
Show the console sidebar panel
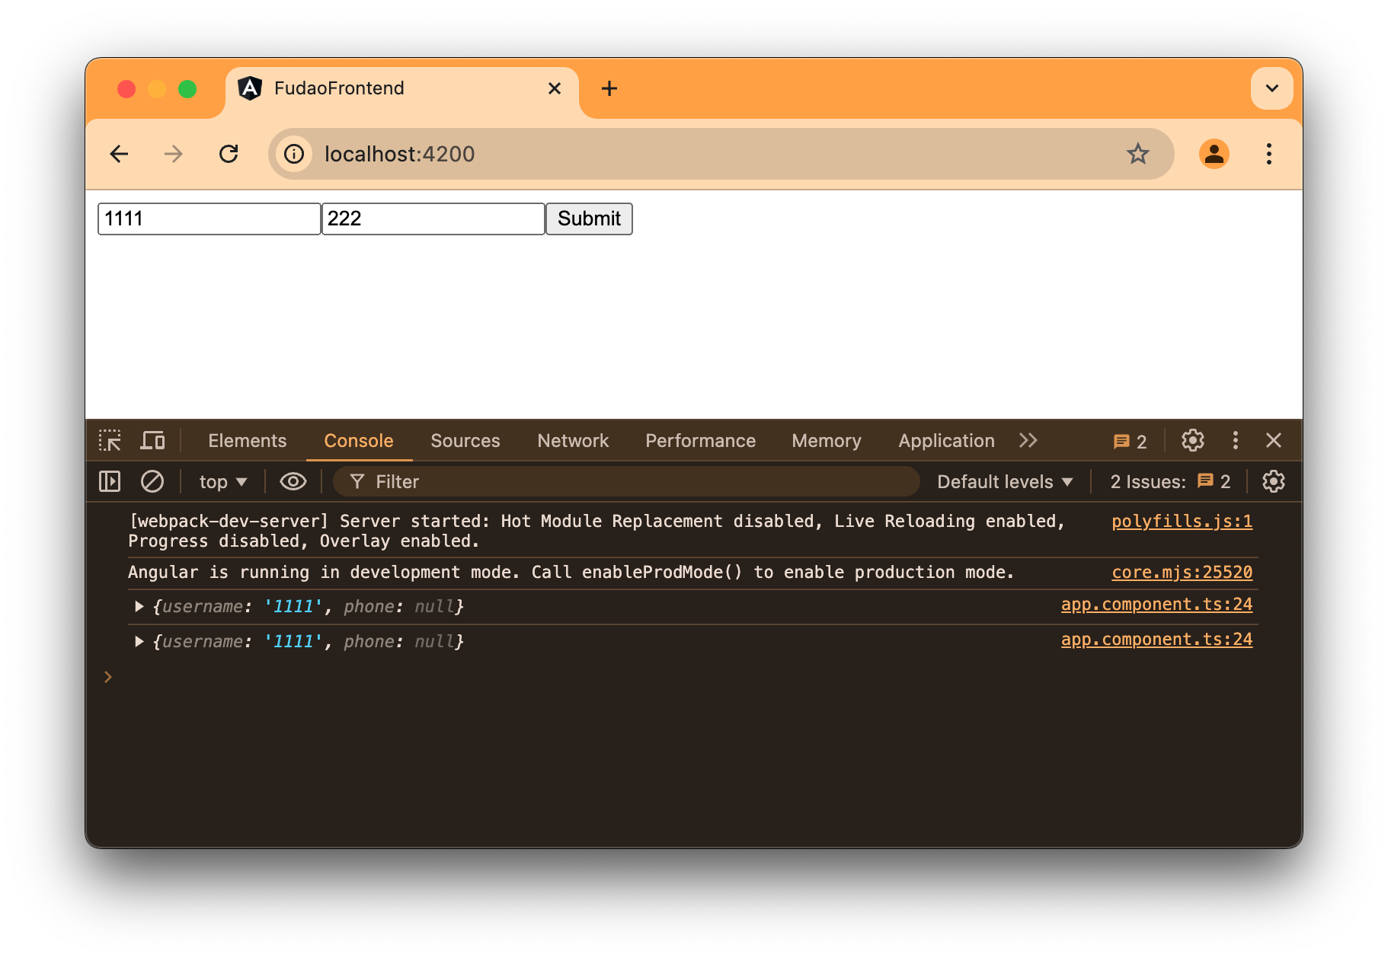click(109, 481)
